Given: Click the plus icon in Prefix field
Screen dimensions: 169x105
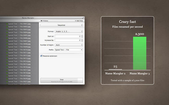Looking at the screenshot, I should pos(81,50).
